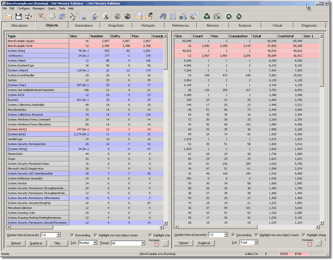This screenshot has height=260, width=333.
Task: Click the dark red sphere toolbar icon
Action: tap(128, 16)
